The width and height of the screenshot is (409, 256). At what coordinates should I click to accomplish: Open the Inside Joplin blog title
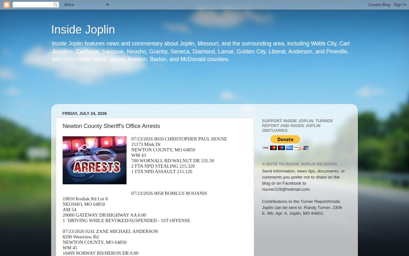83,29
